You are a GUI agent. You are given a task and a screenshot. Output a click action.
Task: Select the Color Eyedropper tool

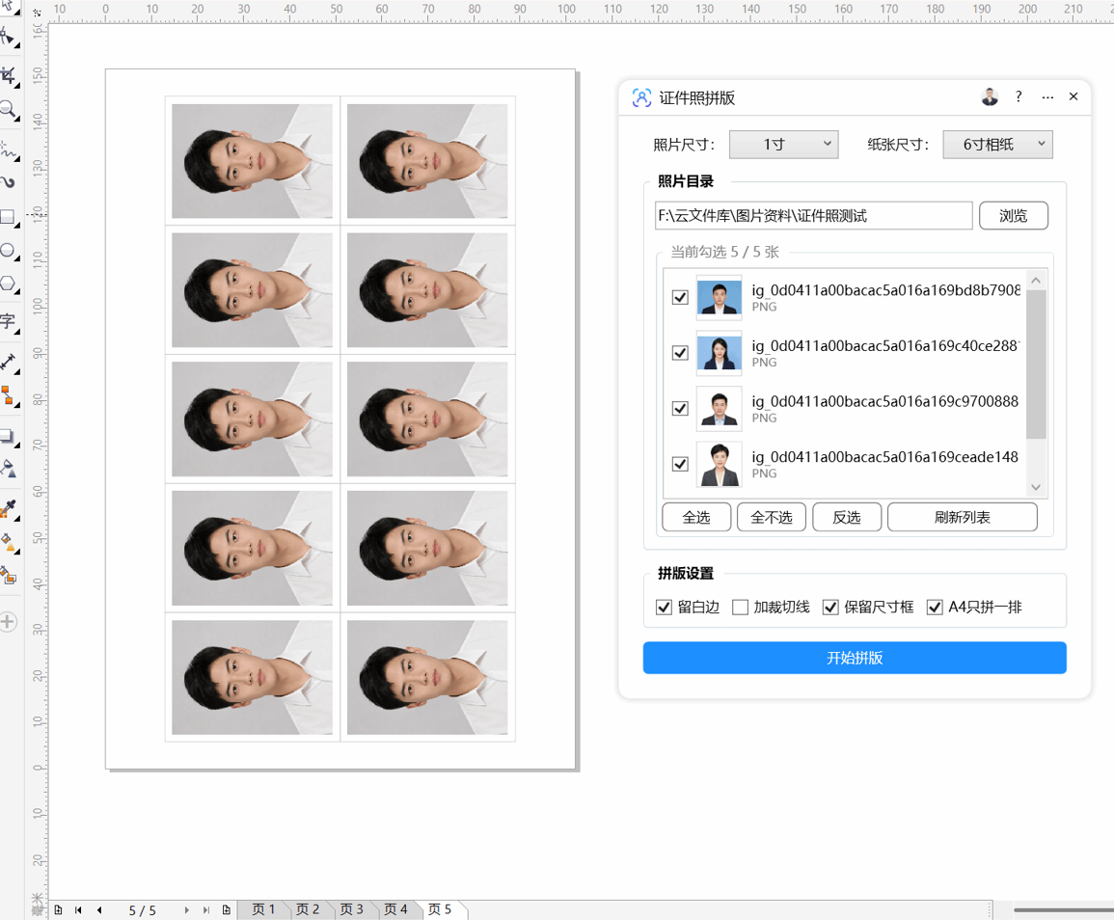tap(7, 508)
